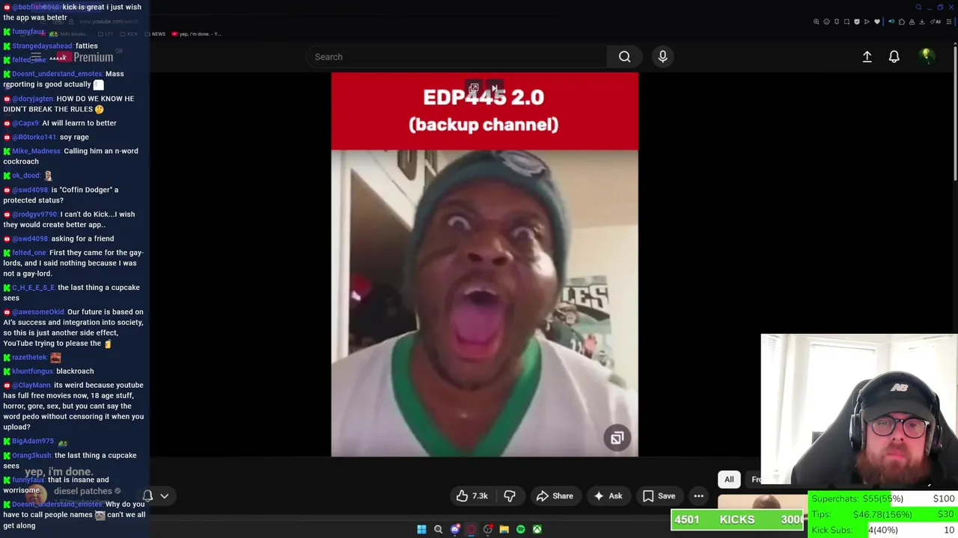
Task: Select the All filter chip
Action: click(729, 479)
